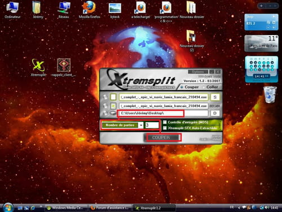Click the source file small square icon
The image size is (282, 212).
pyautogui.click(x=113, y=97)
